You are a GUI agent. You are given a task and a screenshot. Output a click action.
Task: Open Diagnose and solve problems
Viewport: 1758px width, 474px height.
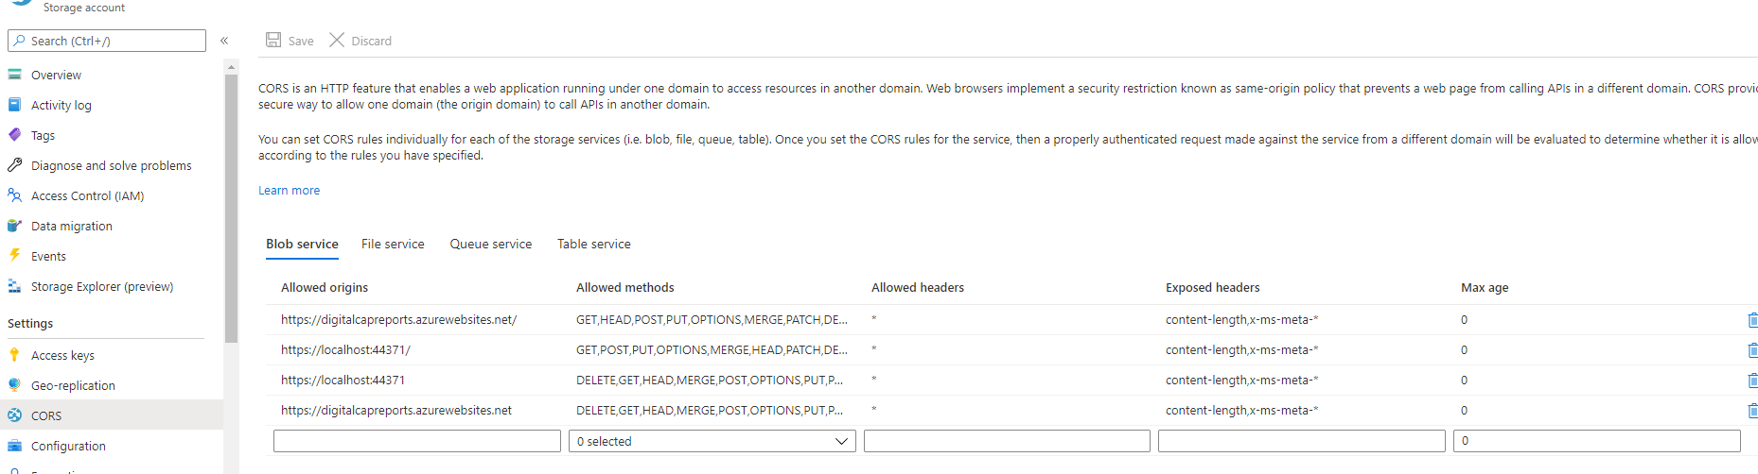click(111, 166)
